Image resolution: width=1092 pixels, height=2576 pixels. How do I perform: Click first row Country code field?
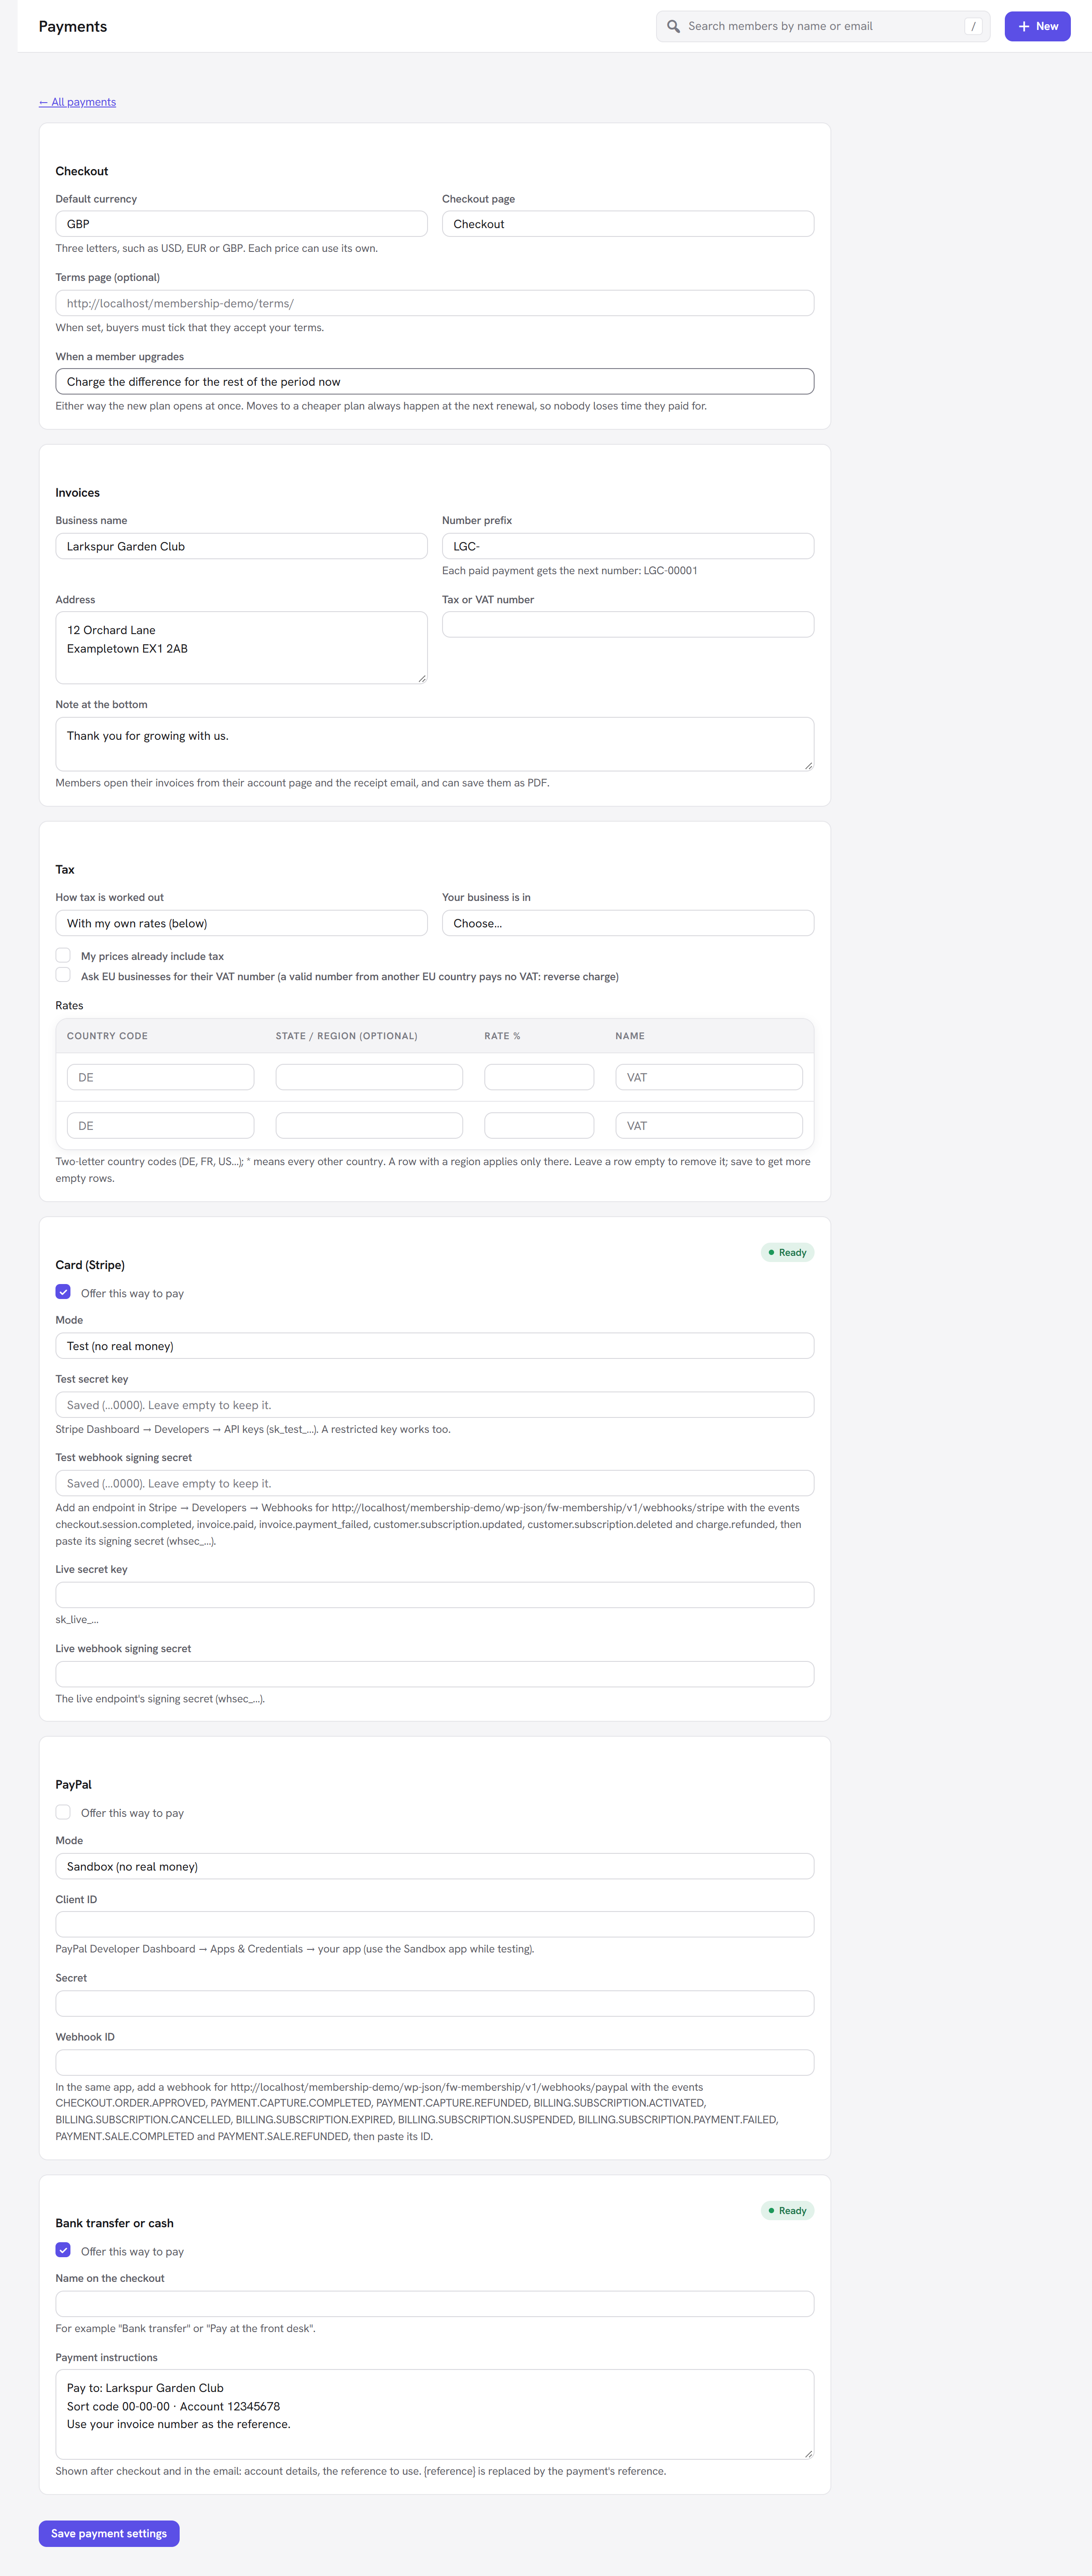click(x=160, y=1077)
